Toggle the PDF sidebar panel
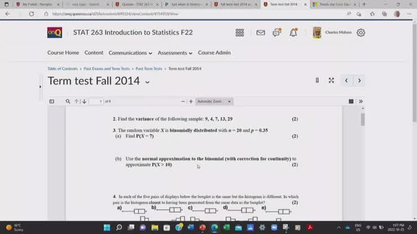Image resolution: width=417 pixels, height=234 pixels. coord(52,101)
